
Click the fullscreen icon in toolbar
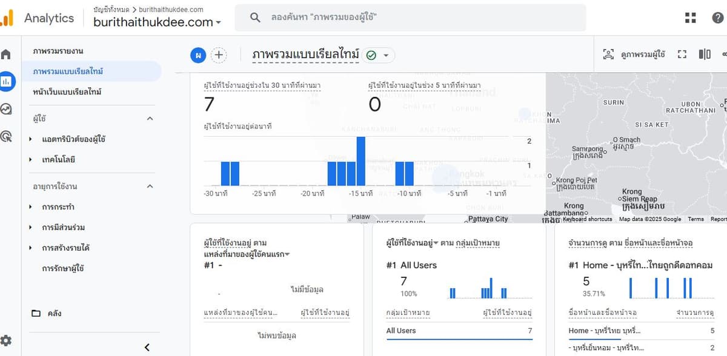[x=682, y=54]
